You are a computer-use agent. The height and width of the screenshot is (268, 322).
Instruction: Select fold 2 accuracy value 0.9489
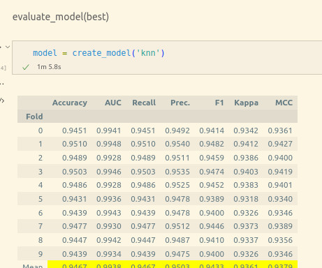pos(75,158)
